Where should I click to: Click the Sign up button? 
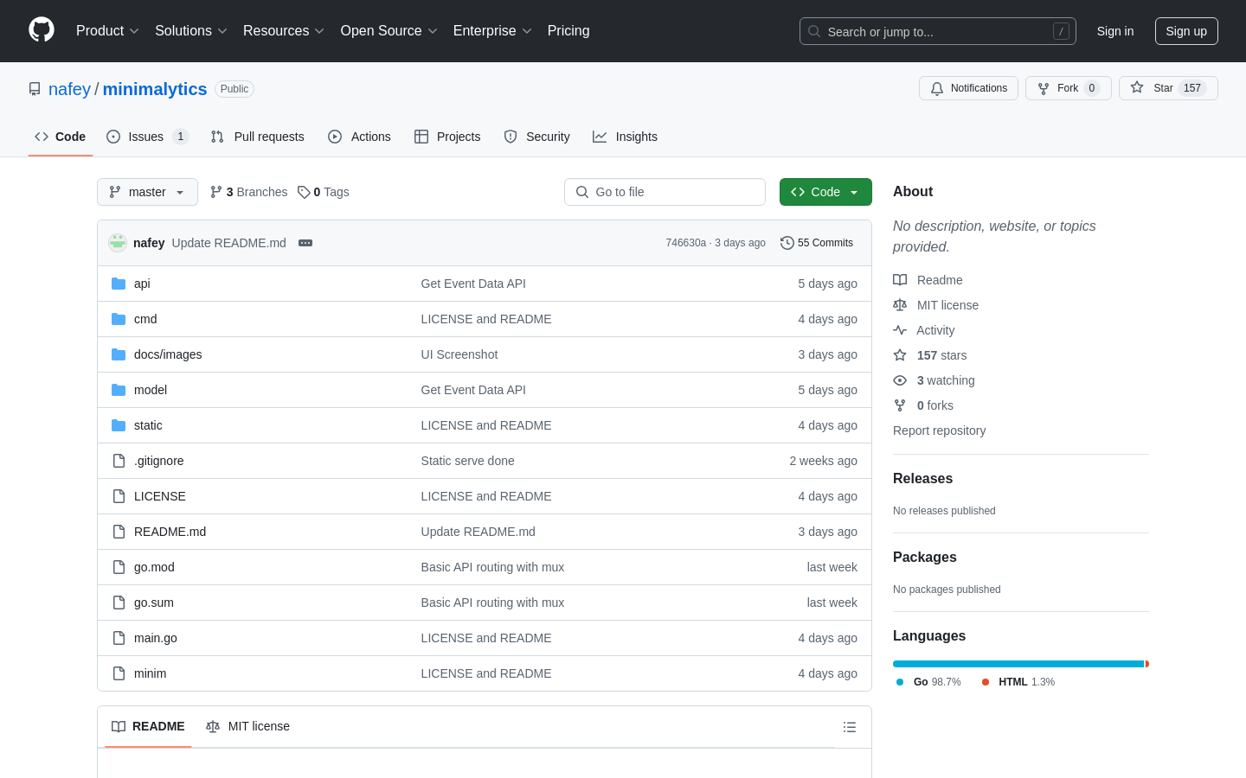click(1186, 31)
